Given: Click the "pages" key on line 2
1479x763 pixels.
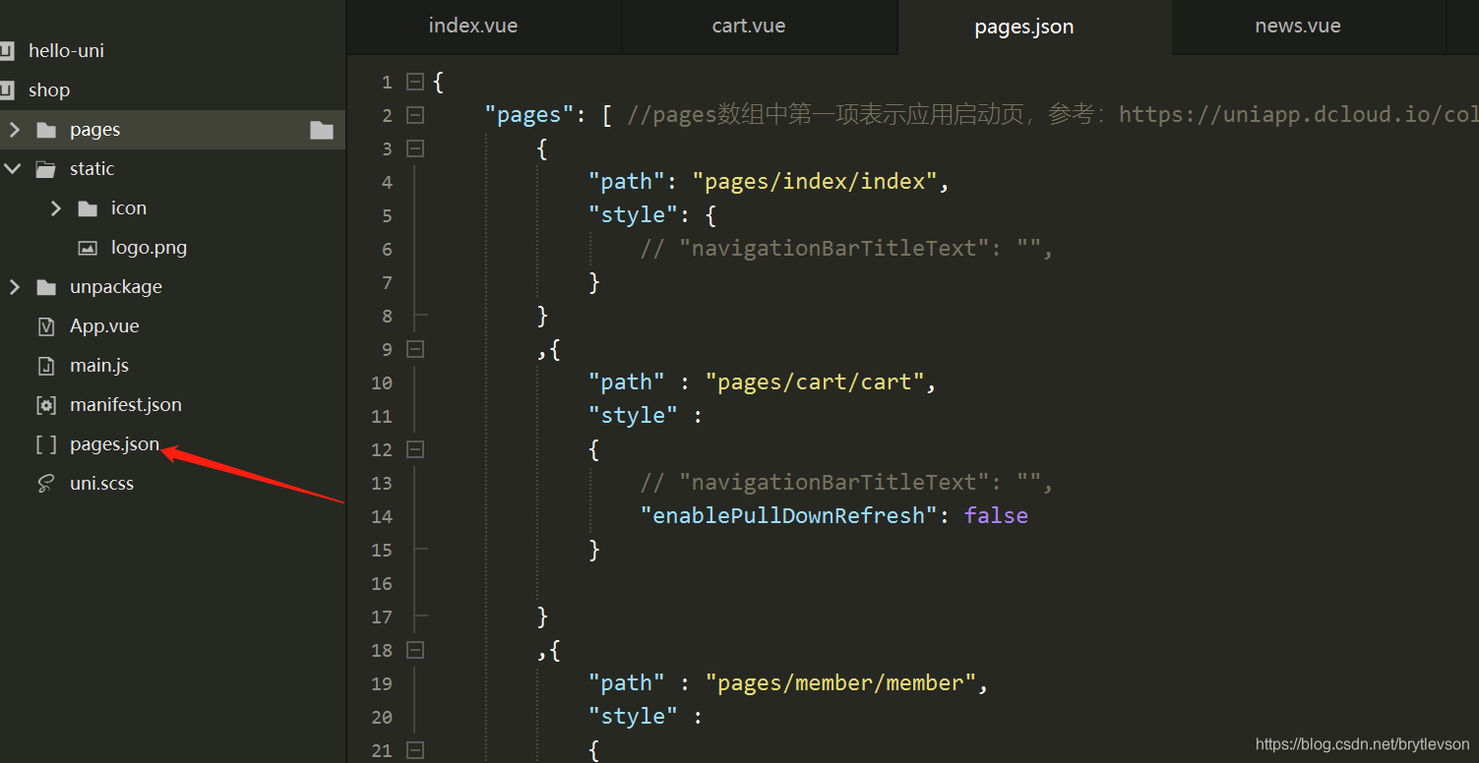Looking at the screenshot, I should (529, 115).
